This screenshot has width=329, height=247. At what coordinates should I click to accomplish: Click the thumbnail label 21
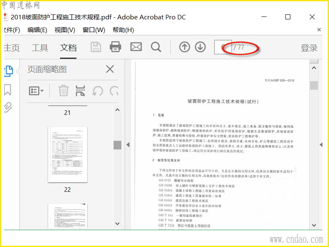(67, 113)
